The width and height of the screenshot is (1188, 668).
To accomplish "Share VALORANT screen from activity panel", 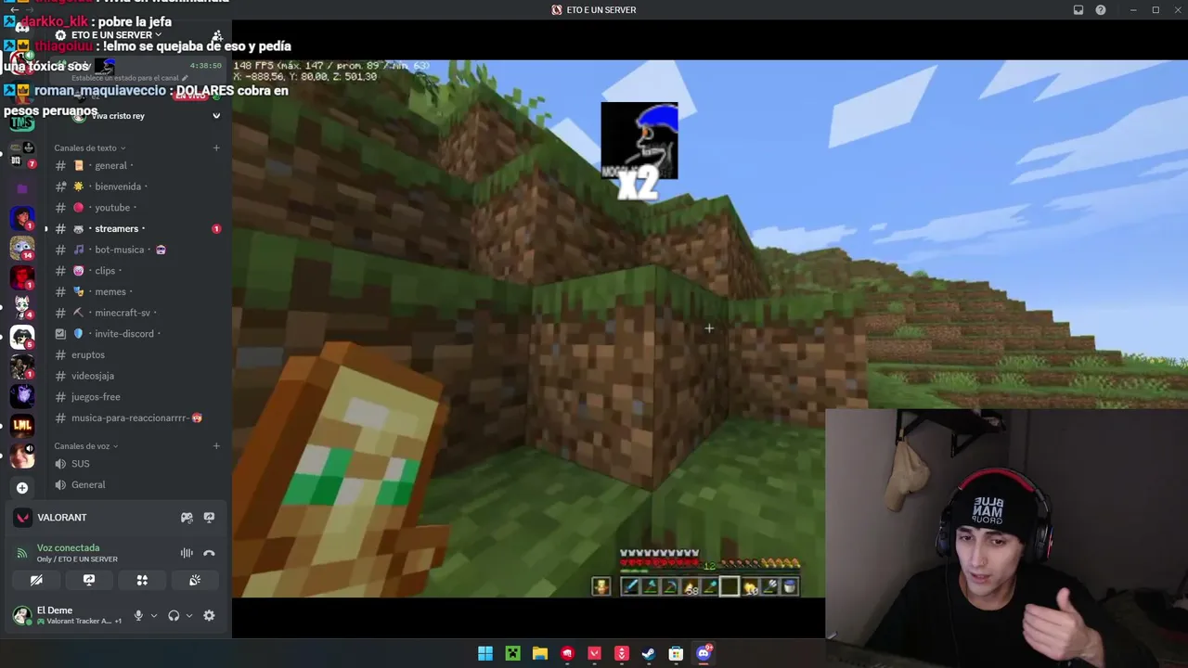I will 209,518.
